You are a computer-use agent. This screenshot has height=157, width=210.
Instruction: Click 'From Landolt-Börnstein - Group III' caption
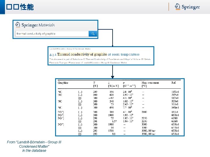(34, 142)
